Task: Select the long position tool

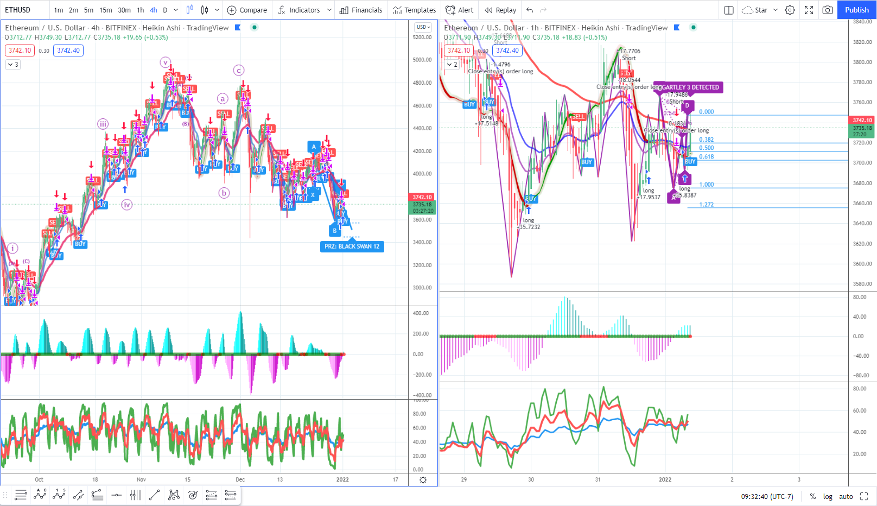Action: point(212,495)
